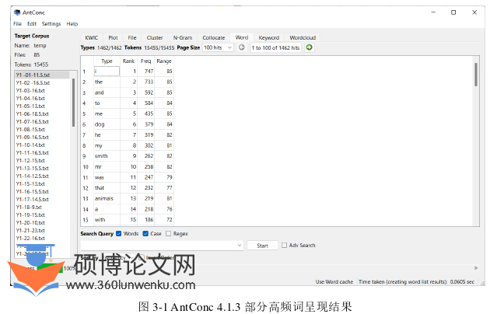Enable the Regex checkbox

(x=169, y=233)
